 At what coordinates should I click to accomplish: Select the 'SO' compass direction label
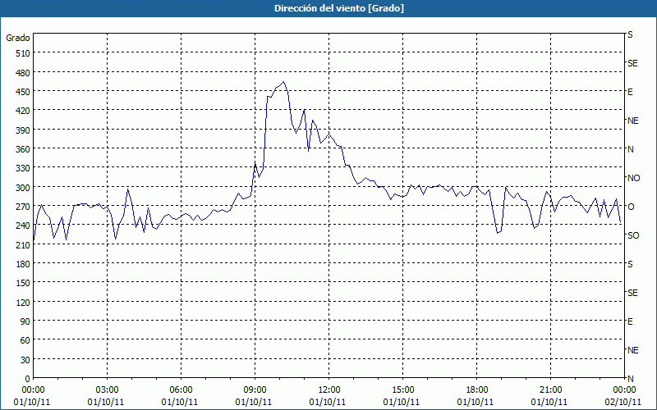pos(633,236)
